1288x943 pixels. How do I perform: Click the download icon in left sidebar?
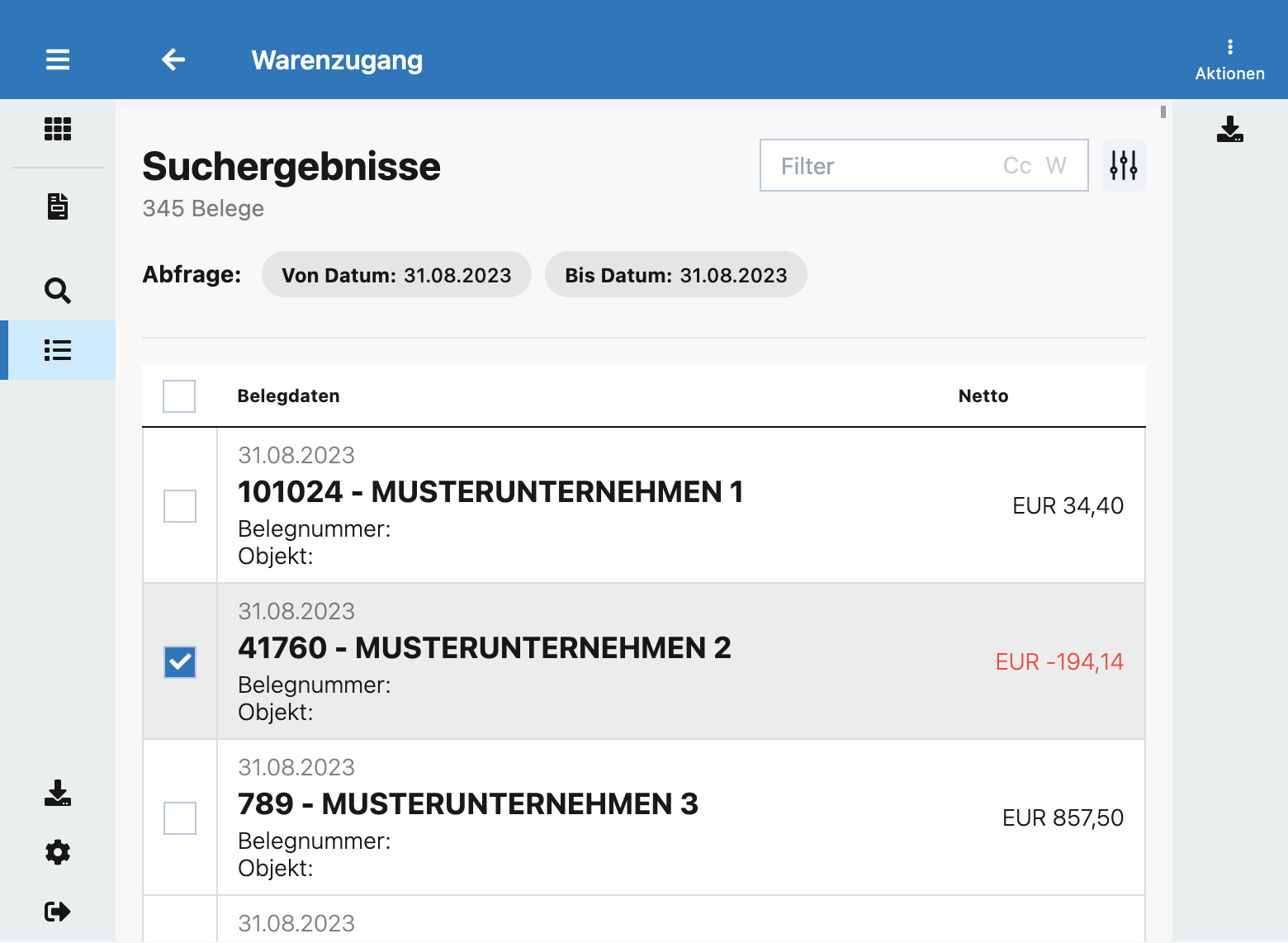coord(58,793)
